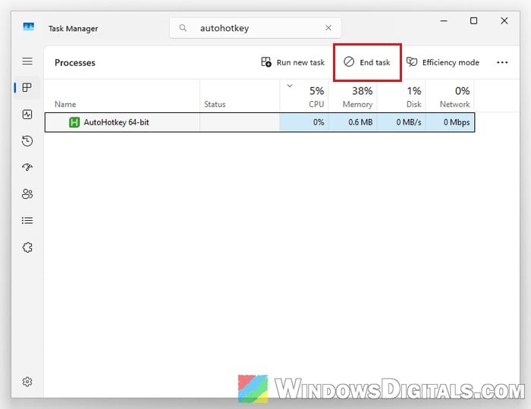Viewport: 531px width, 409px height.
Task: Click the 0 MB/s disk value
Action: (x=409, y=122)
